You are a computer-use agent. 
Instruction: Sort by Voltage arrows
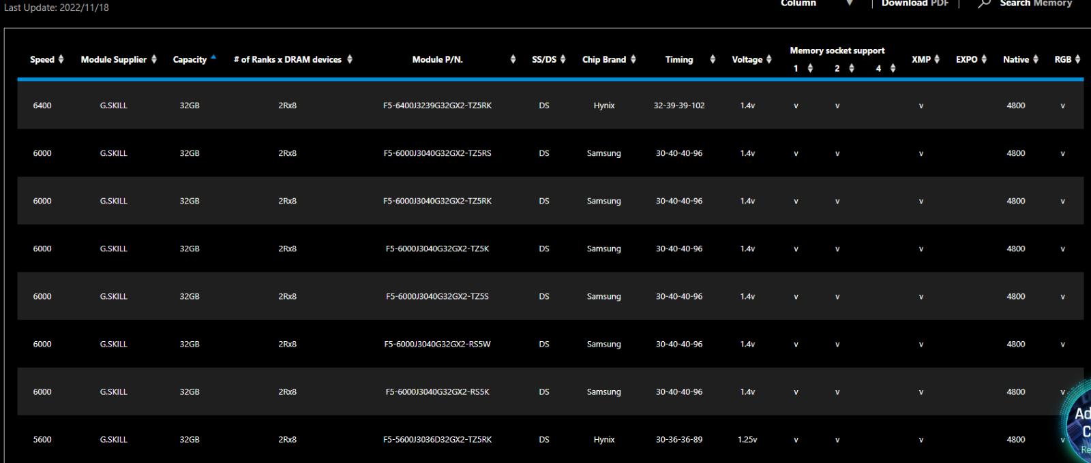point(769,59)
